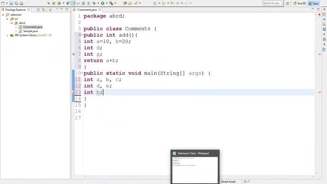Minimize the Package Explorer view
Viewport: 327px width, 184px height.
point(62,9)
